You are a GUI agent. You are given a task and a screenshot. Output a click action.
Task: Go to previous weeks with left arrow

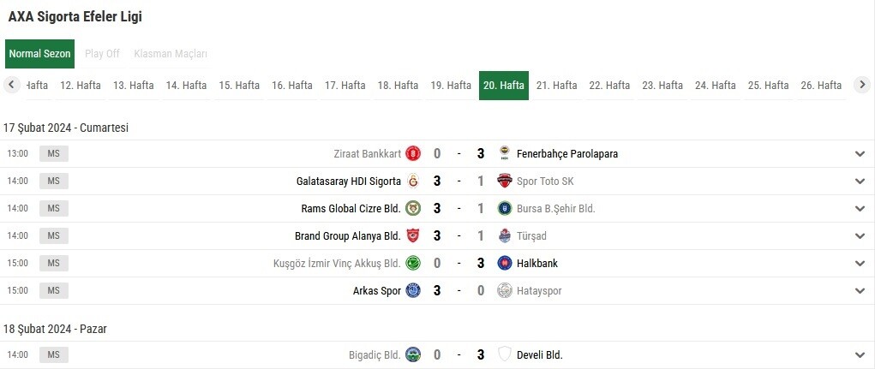pos(11,85)
